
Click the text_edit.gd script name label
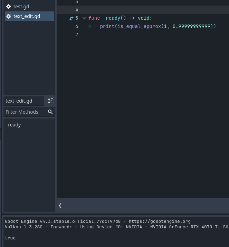tap(19, 101)
